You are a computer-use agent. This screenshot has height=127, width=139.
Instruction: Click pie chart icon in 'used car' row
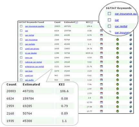coord(117,75)
